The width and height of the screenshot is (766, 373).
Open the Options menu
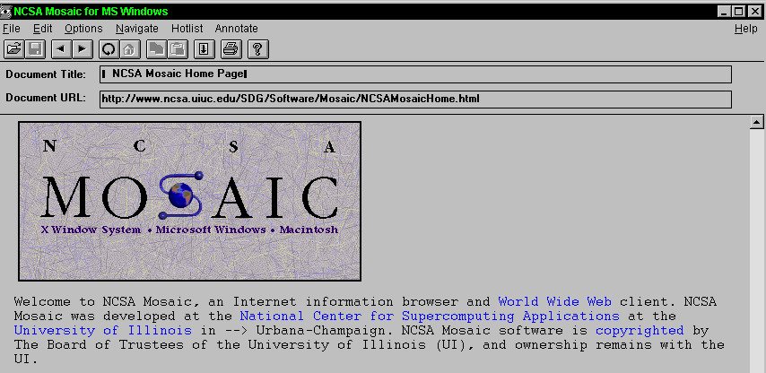pyautogui.click(x=83, y=29)
